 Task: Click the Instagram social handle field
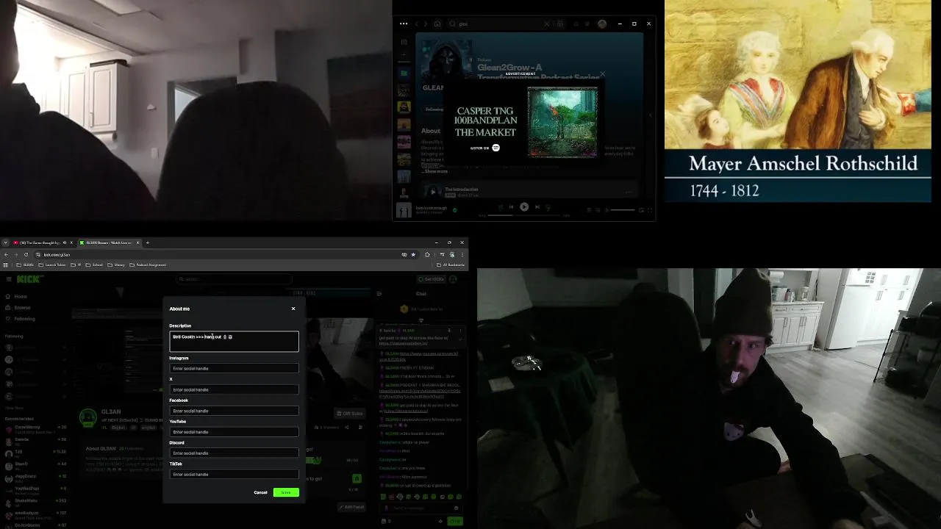pyautogui.click(x=234, y=368)
